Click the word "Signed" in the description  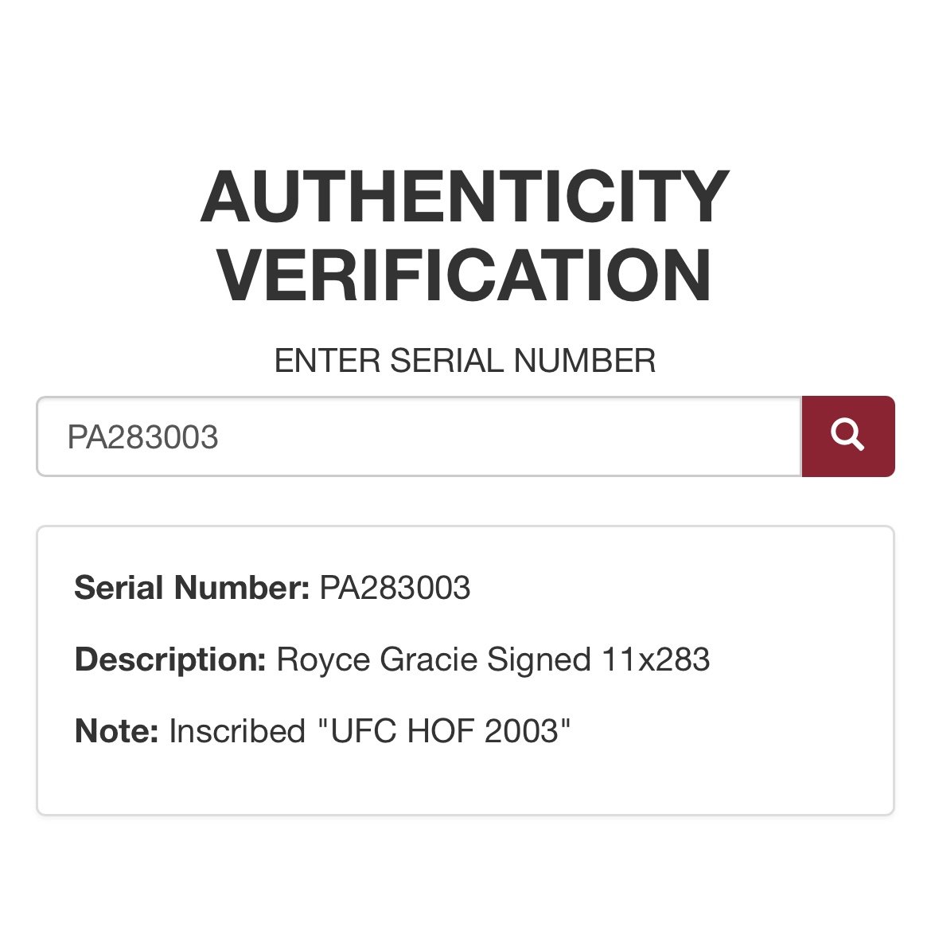coord(539,660)
